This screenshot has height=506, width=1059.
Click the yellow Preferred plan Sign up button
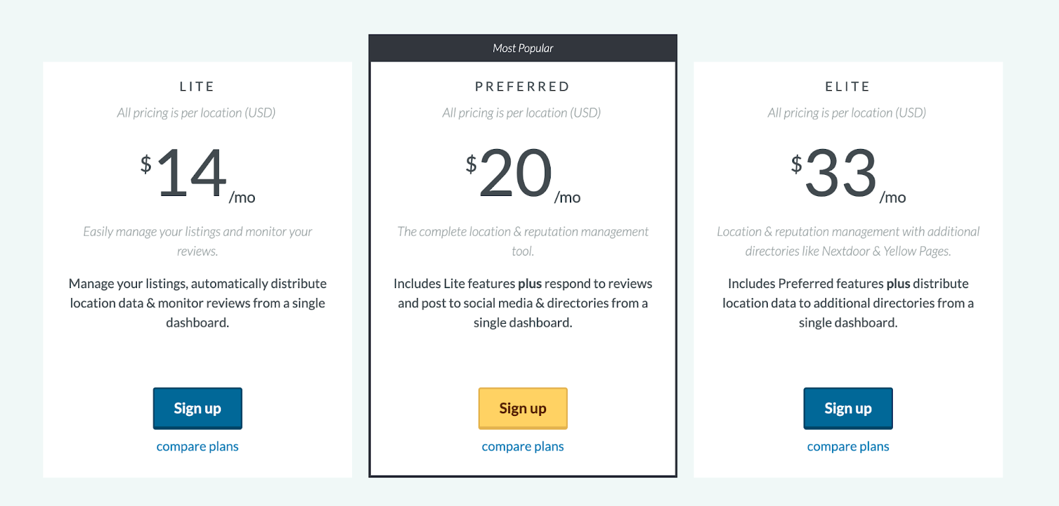click(x=523, y=408)
